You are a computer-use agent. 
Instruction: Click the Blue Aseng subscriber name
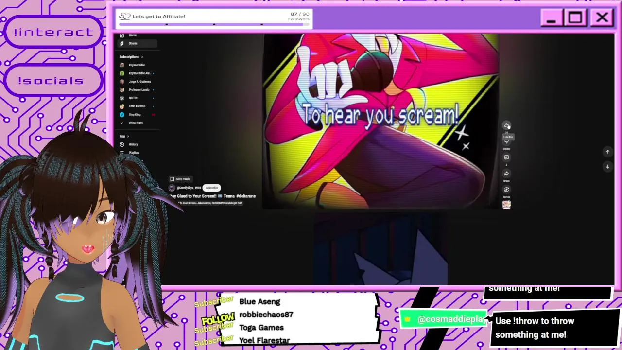[x=259, y=301]
